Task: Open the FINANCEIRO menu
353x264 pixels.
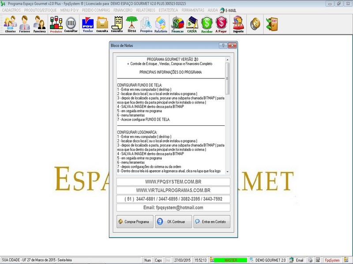Action: (123, 10)
